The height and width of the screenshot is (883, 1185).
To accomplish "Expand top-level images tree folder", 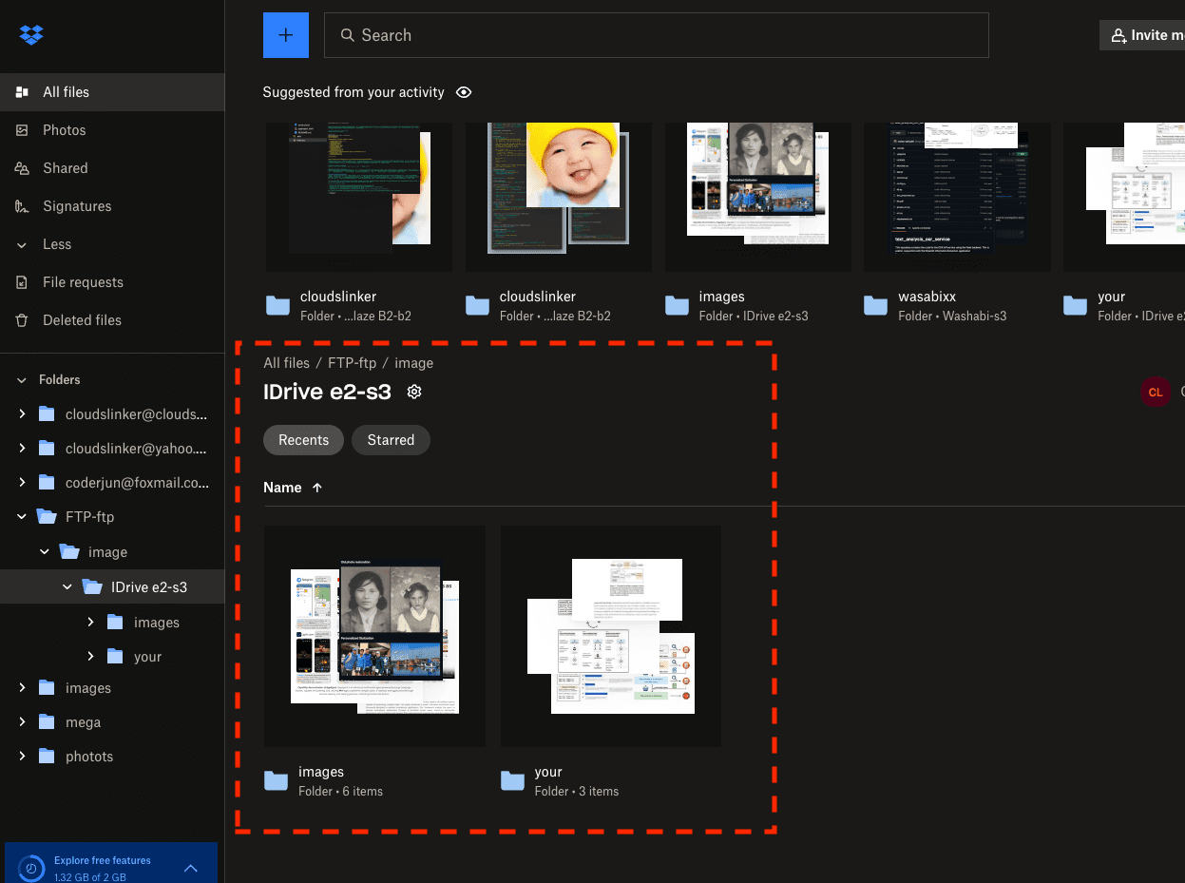I will coord(22,688).
